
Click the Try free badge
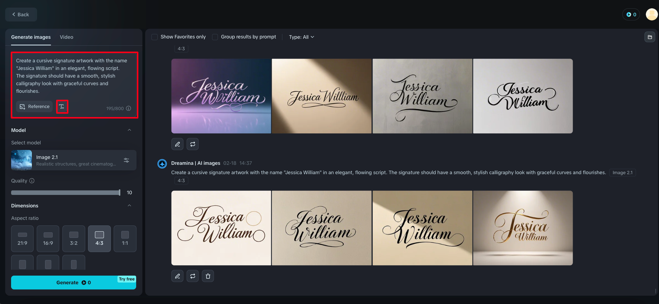point(127,279)
